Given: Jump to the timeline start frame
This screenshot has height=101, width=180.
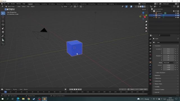Looking at the screenshot, I should [70, 89].
